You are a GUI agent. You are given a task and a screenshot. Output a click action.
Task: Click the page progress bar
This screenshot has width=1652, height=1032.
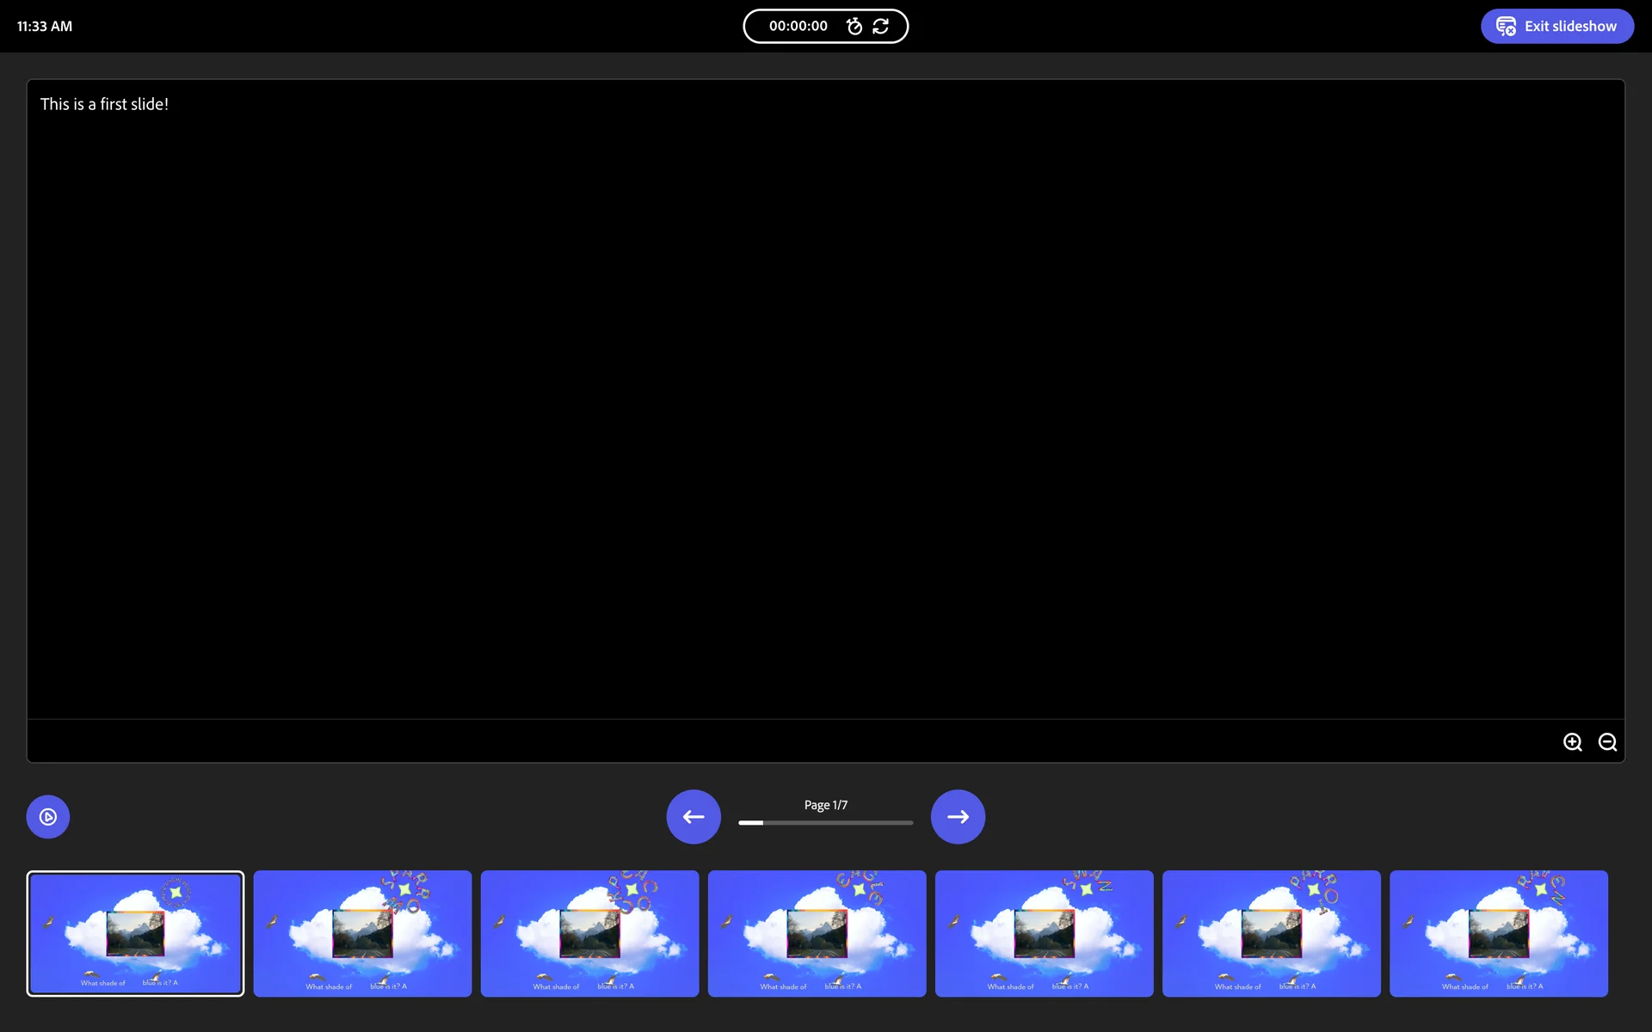[x=825, y=823]
